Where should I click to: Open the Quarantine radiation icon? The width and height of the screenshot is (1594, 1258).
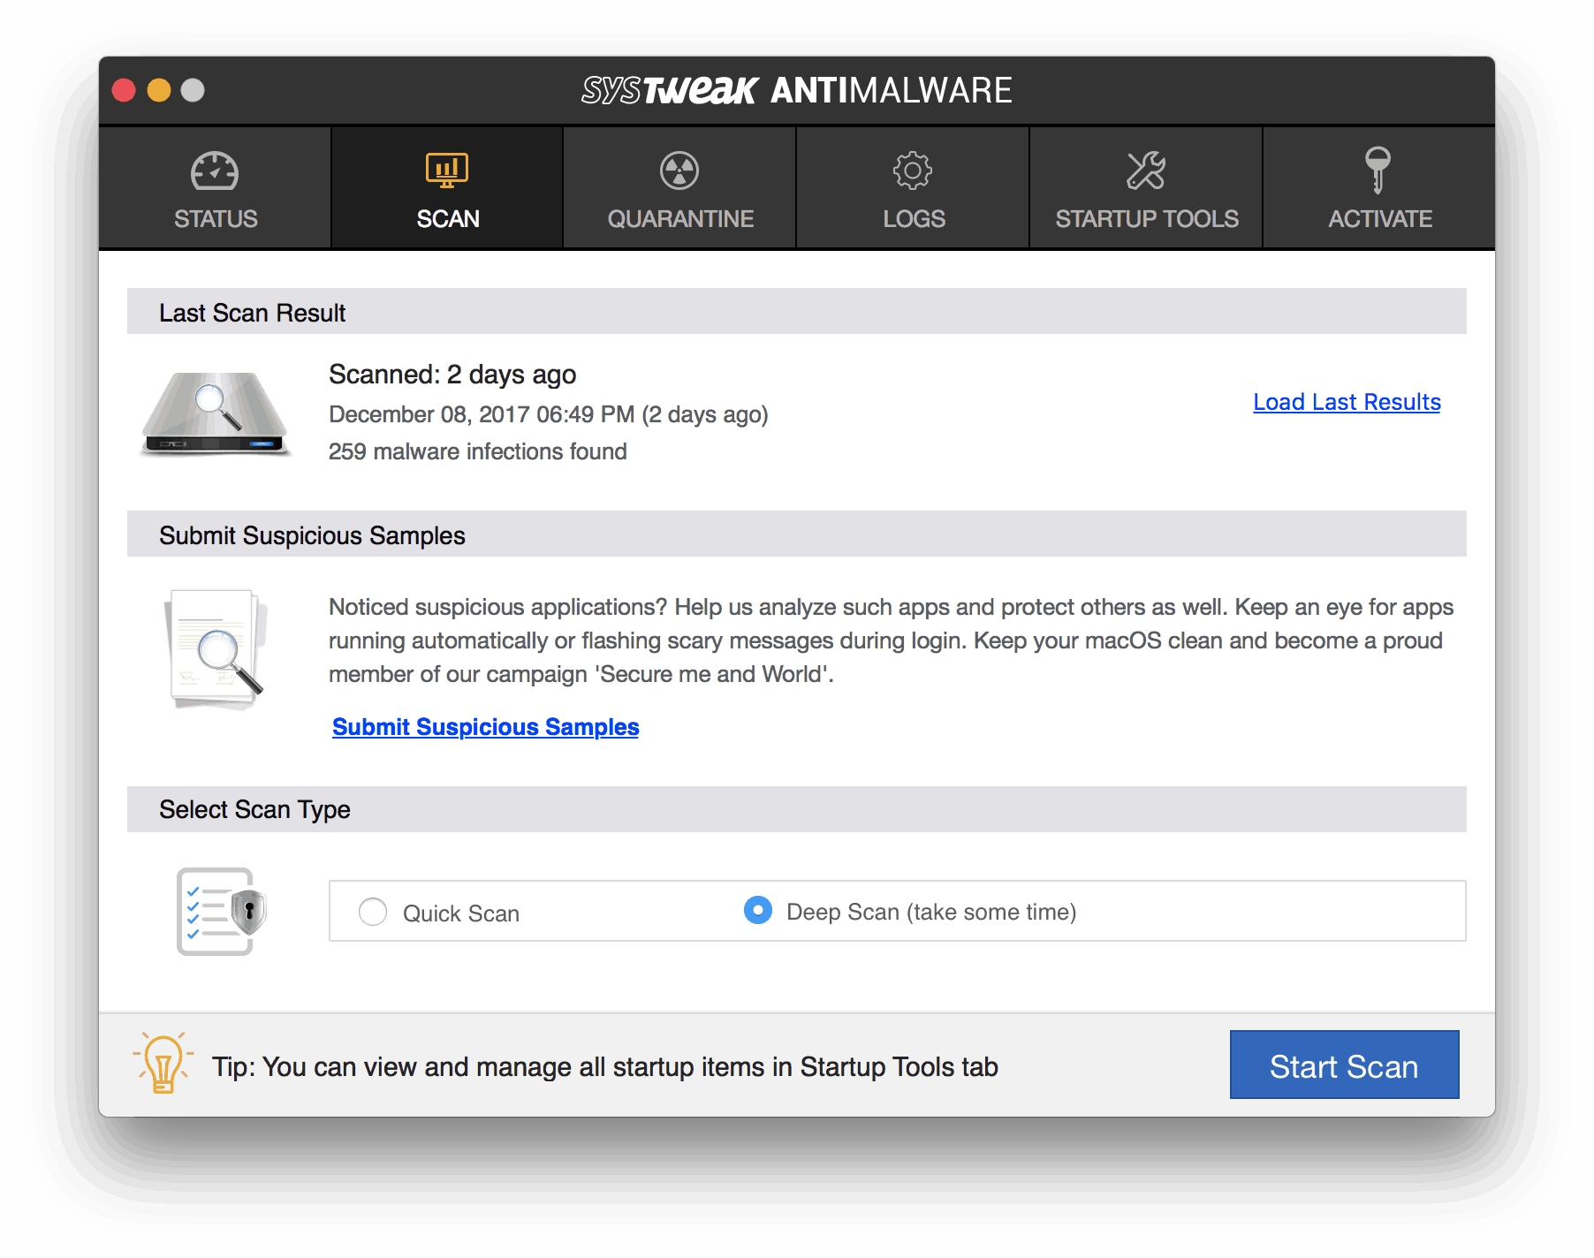click(679, 171)
